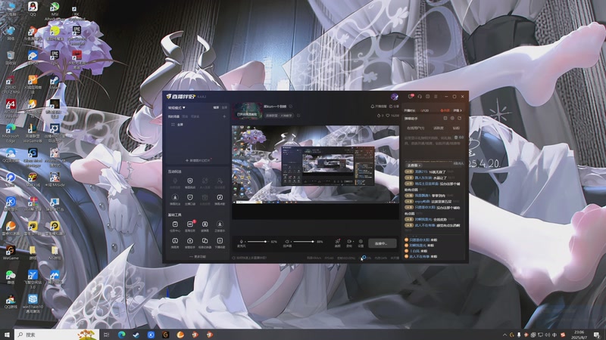Open the headset customer service icon
The height and width of the screenshot is (340, 606).
[420, 97]
